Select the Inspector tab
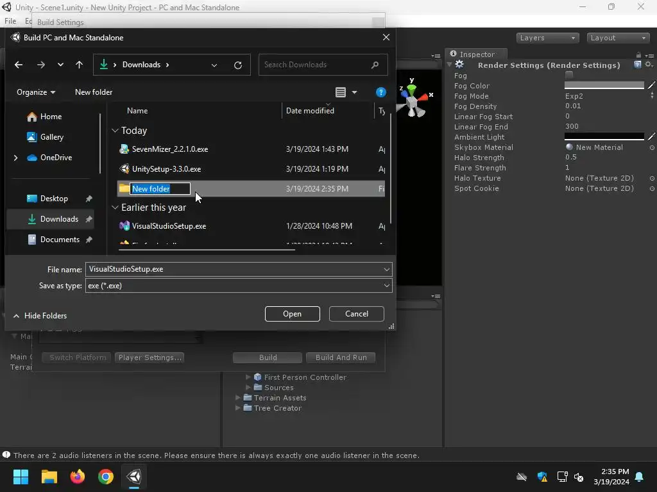 click(476, 54)
